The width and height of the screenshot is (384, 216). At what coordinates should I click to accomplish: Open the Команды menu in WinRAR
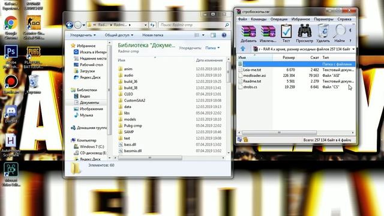click(259, 19)
